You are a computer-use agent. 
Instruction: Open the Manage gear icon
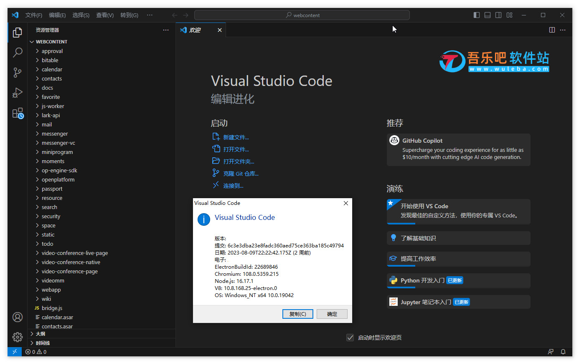pos(18,337)
